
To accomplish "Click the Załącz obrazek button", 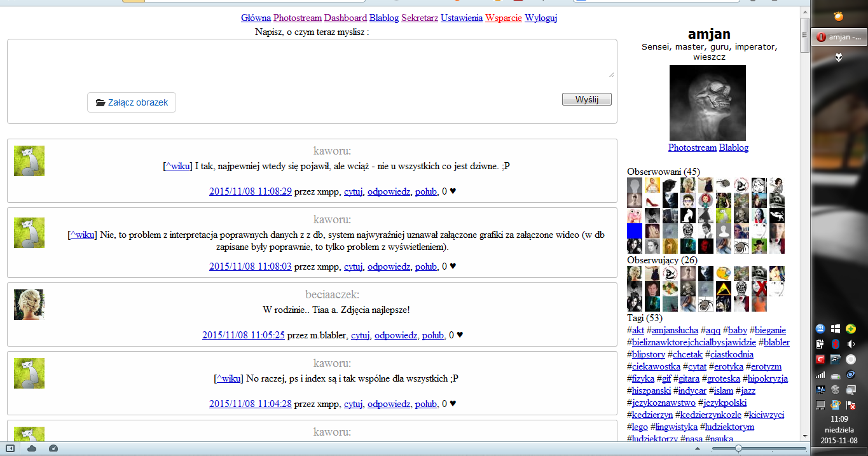I will tap(132, 102).
